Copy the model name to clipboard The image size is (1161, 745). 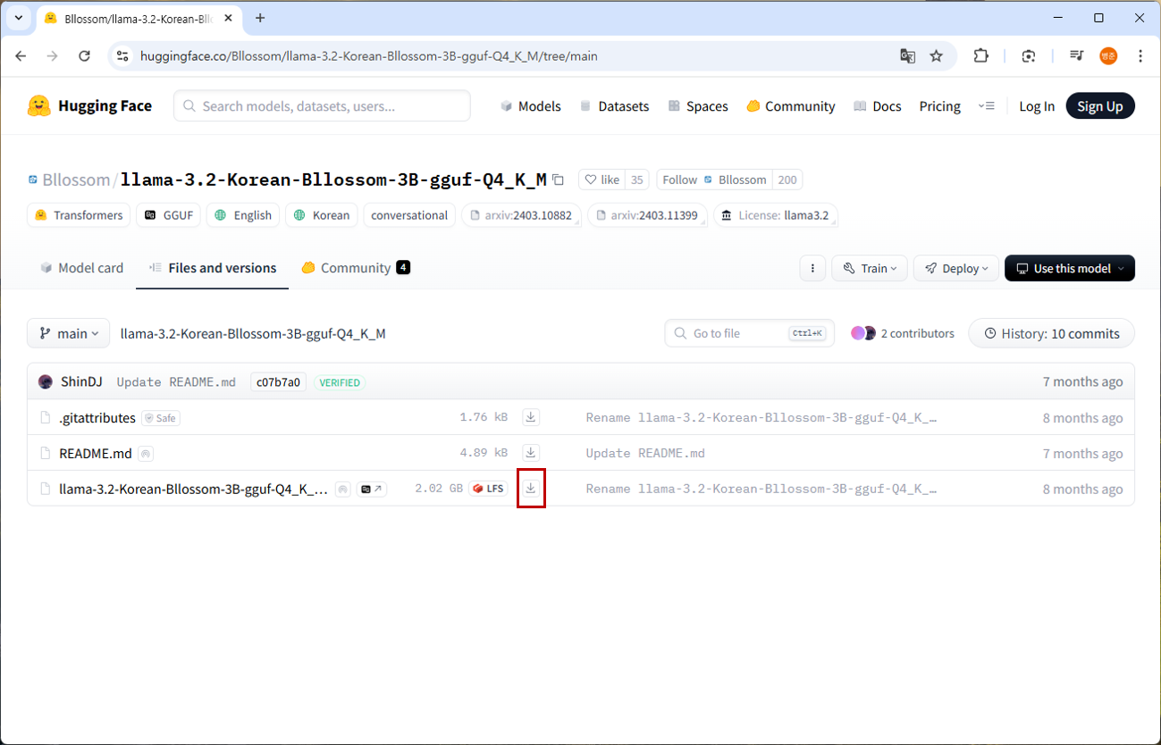tap(559, 180)
